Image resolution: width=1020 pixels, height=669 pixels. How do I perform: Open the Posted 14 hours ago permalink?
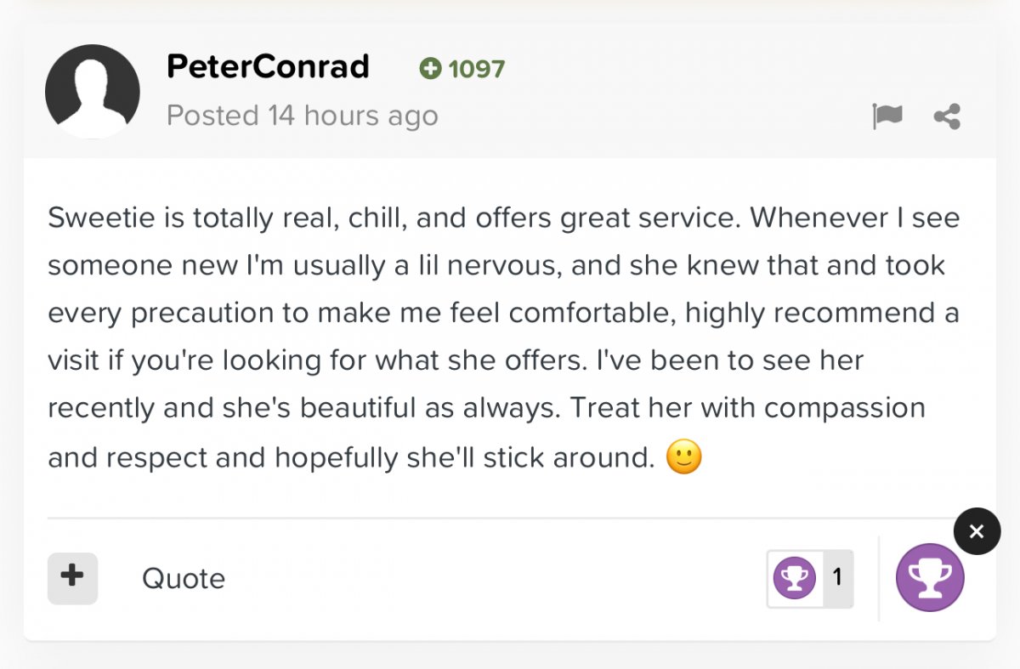[x=303, y=116]
